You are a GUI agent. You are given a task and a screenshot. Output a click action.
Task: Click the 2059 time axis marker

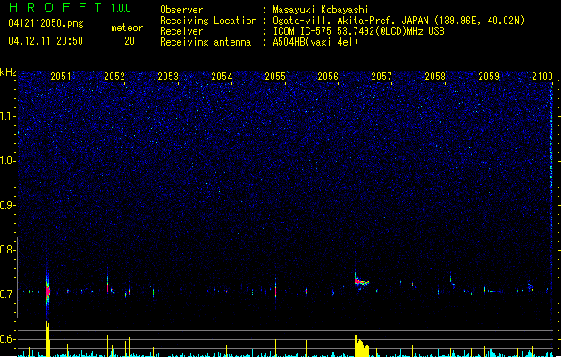point(489,76)
